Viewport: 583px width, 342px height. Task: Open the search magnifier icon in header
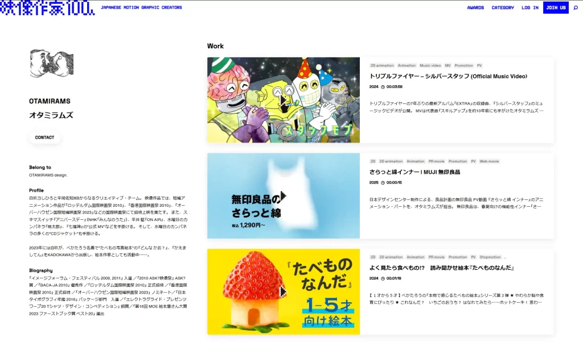point(576,7)
